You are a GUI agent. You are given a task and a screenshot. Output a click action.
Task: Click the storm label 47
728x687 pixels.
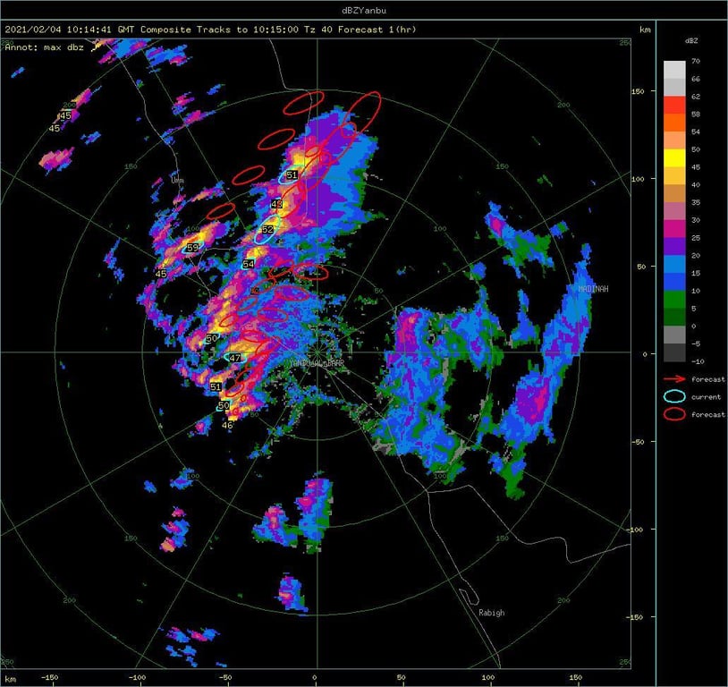[235, 358]
